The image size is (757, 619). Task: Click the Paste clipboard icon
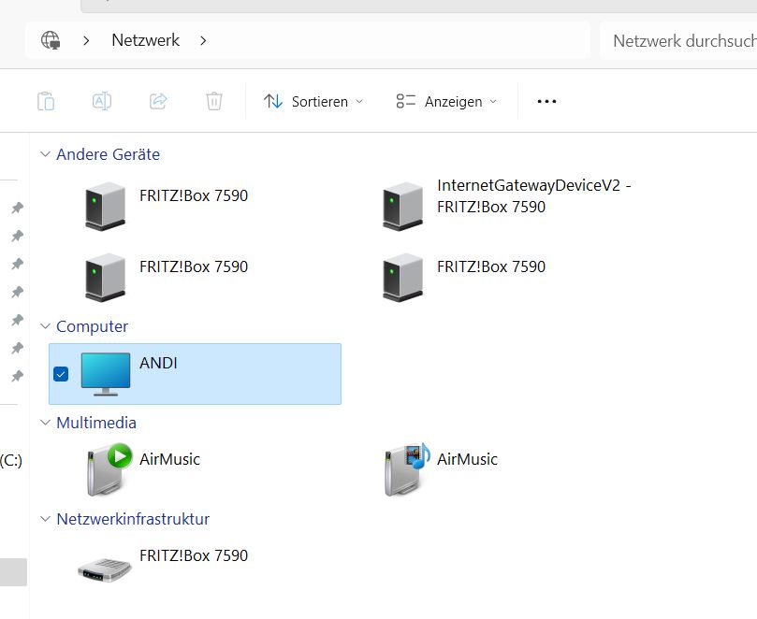pyautogui.click(x=45, y=101)
